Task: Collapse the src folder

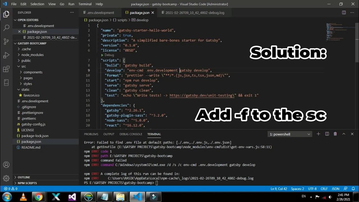Action: (46, 66)
